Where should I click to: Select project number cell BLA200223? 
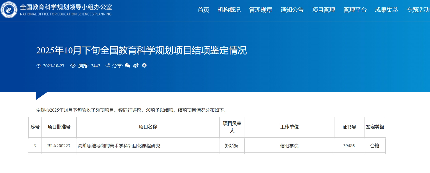click(x=59, y=146)
